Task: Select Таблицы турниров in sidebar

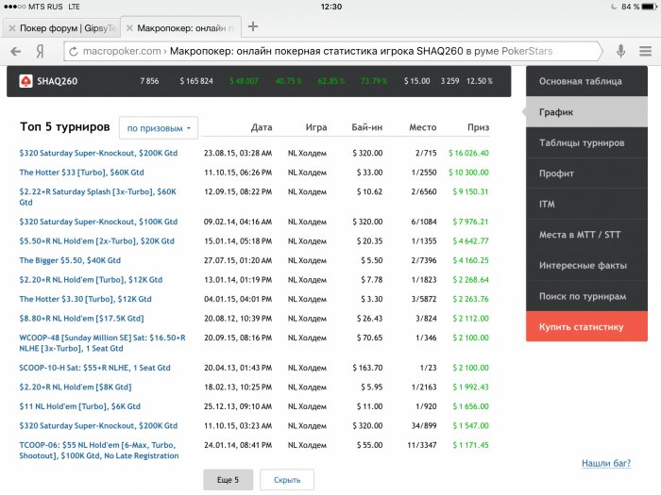Action: click(586, 142)
